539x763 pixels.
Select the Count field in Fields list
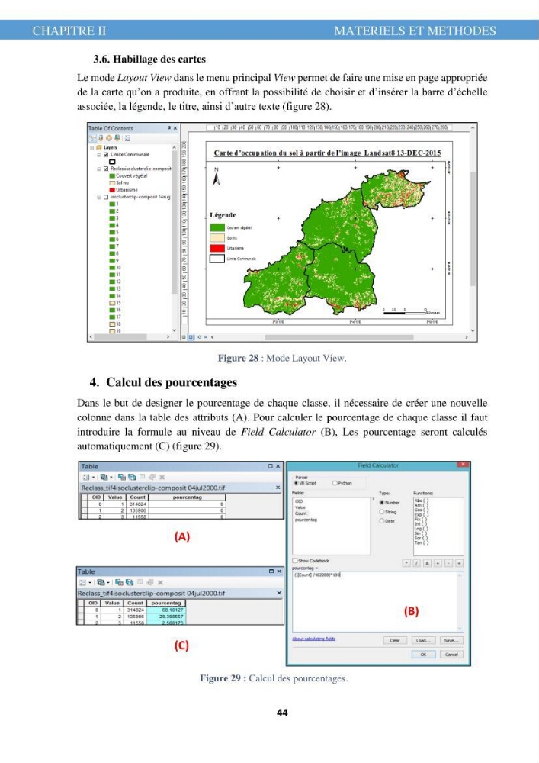click(301, 513)
